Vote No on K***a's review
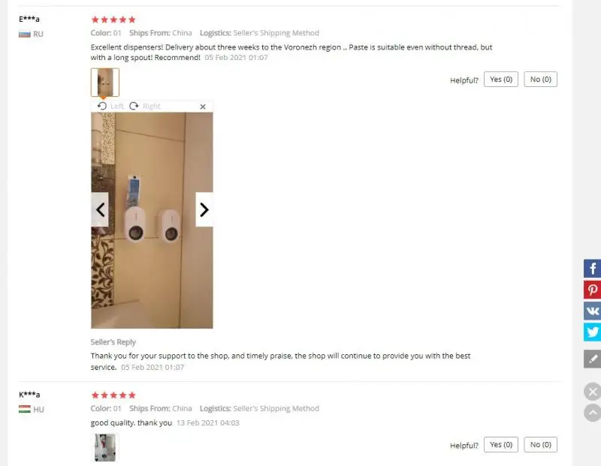The width and height of the screenshot is (601, 466). pyautogui.click(x=540, y=444)
